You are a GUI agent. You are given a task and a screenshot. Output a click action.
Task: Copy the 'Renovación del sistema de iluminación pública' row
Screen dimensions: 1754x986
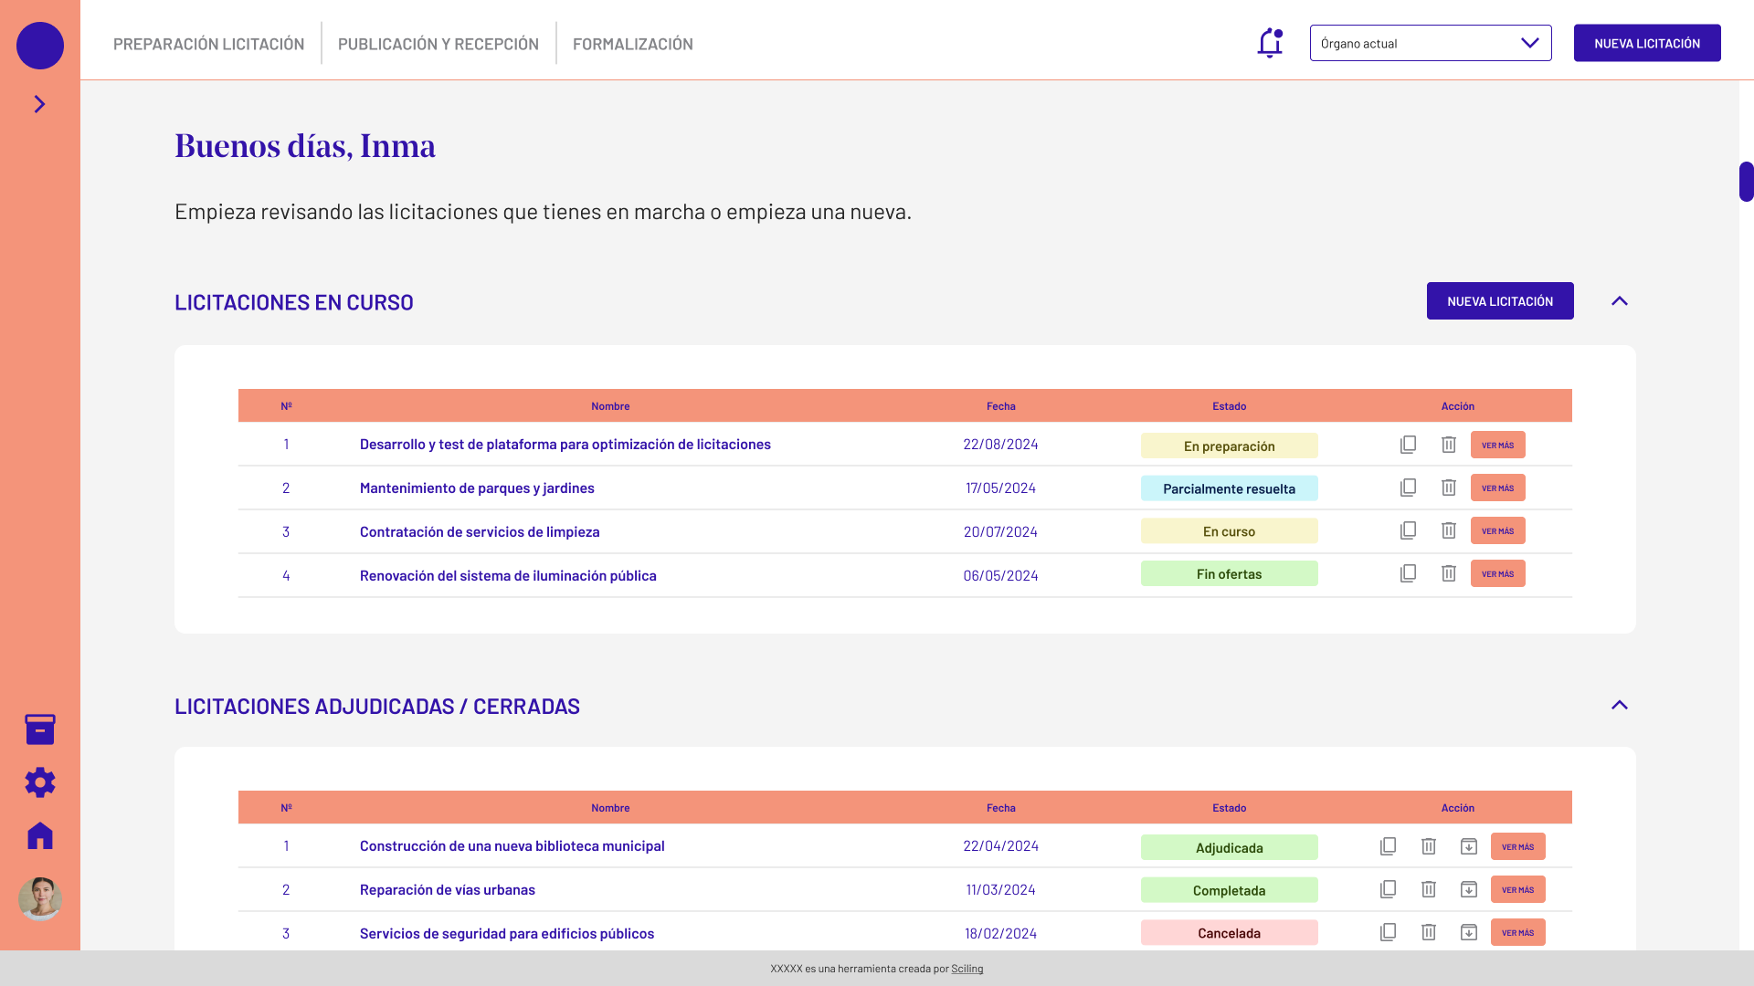tap(1408, 573)
